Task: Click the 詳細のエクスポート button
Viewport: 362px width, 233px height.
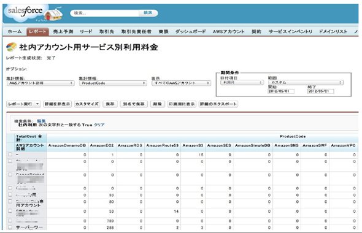Action: point(218,104)
